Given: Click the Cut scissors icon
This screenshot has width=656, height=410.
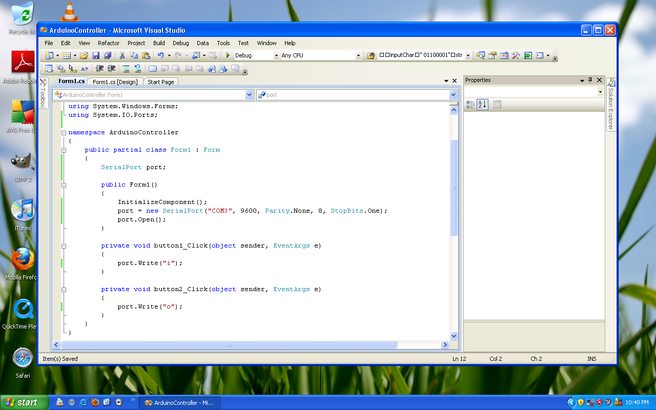Looking at the screenshot, I should coord(122,55).
